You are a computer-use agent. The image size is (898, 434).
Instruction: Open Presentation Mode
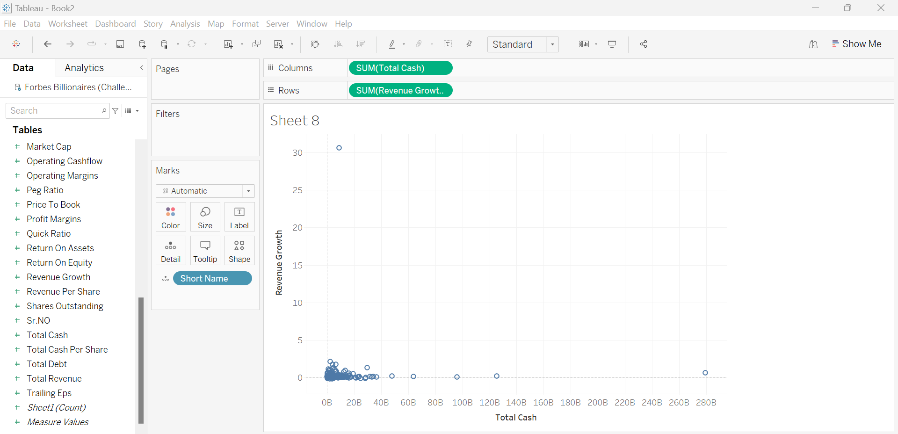[x=612, y=44]
